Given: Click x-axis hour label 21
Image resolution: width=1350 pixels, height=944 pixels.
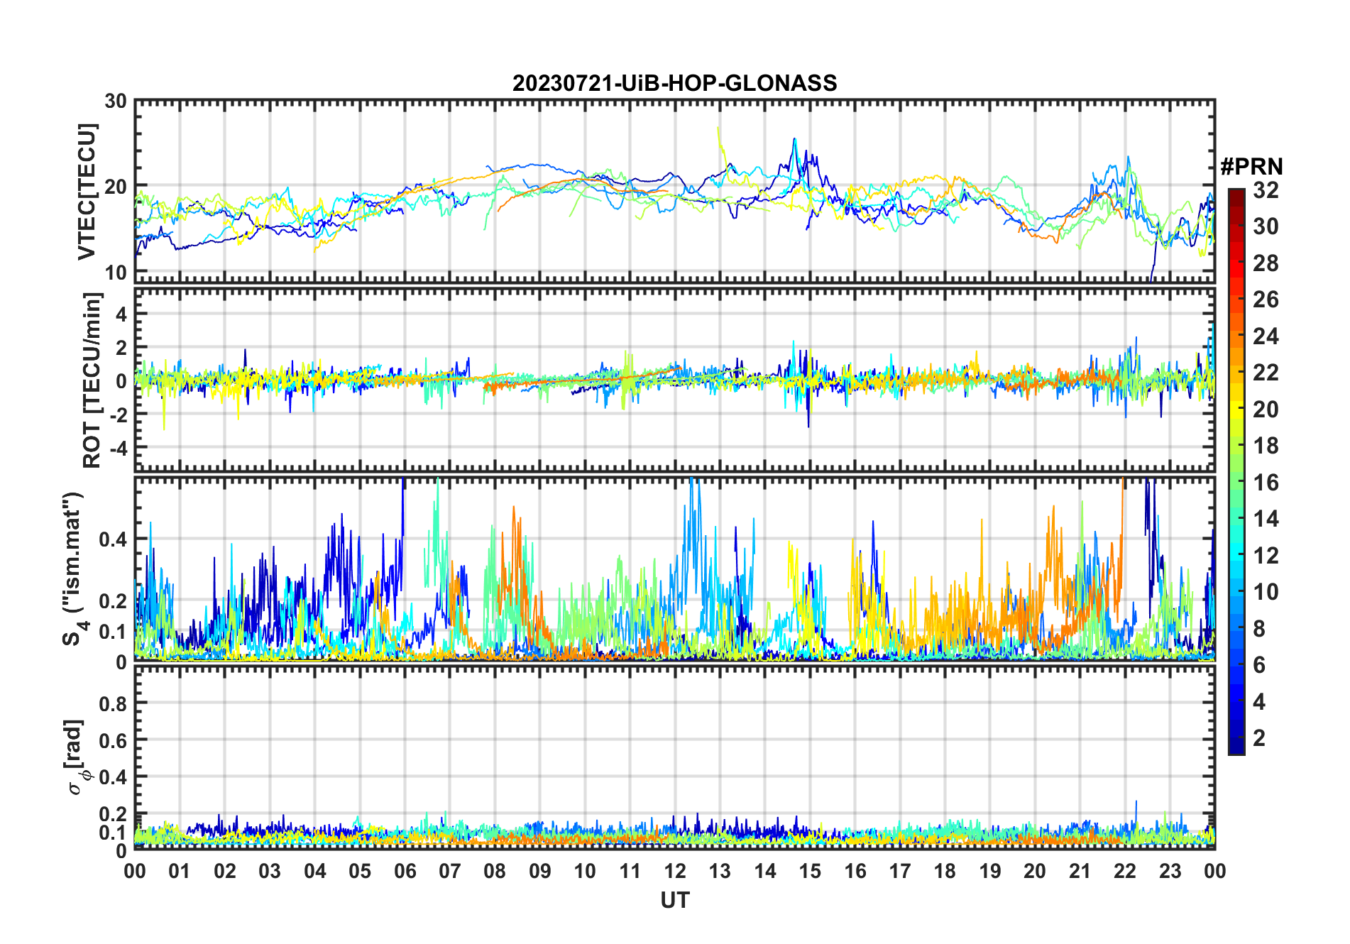Looking at the screenshot, I should point(1080,871).
